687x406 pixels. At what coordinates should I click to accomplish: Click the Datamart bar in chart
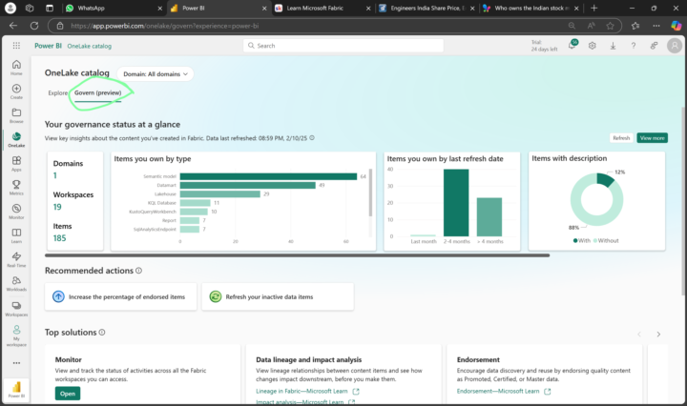click(247, 185)
